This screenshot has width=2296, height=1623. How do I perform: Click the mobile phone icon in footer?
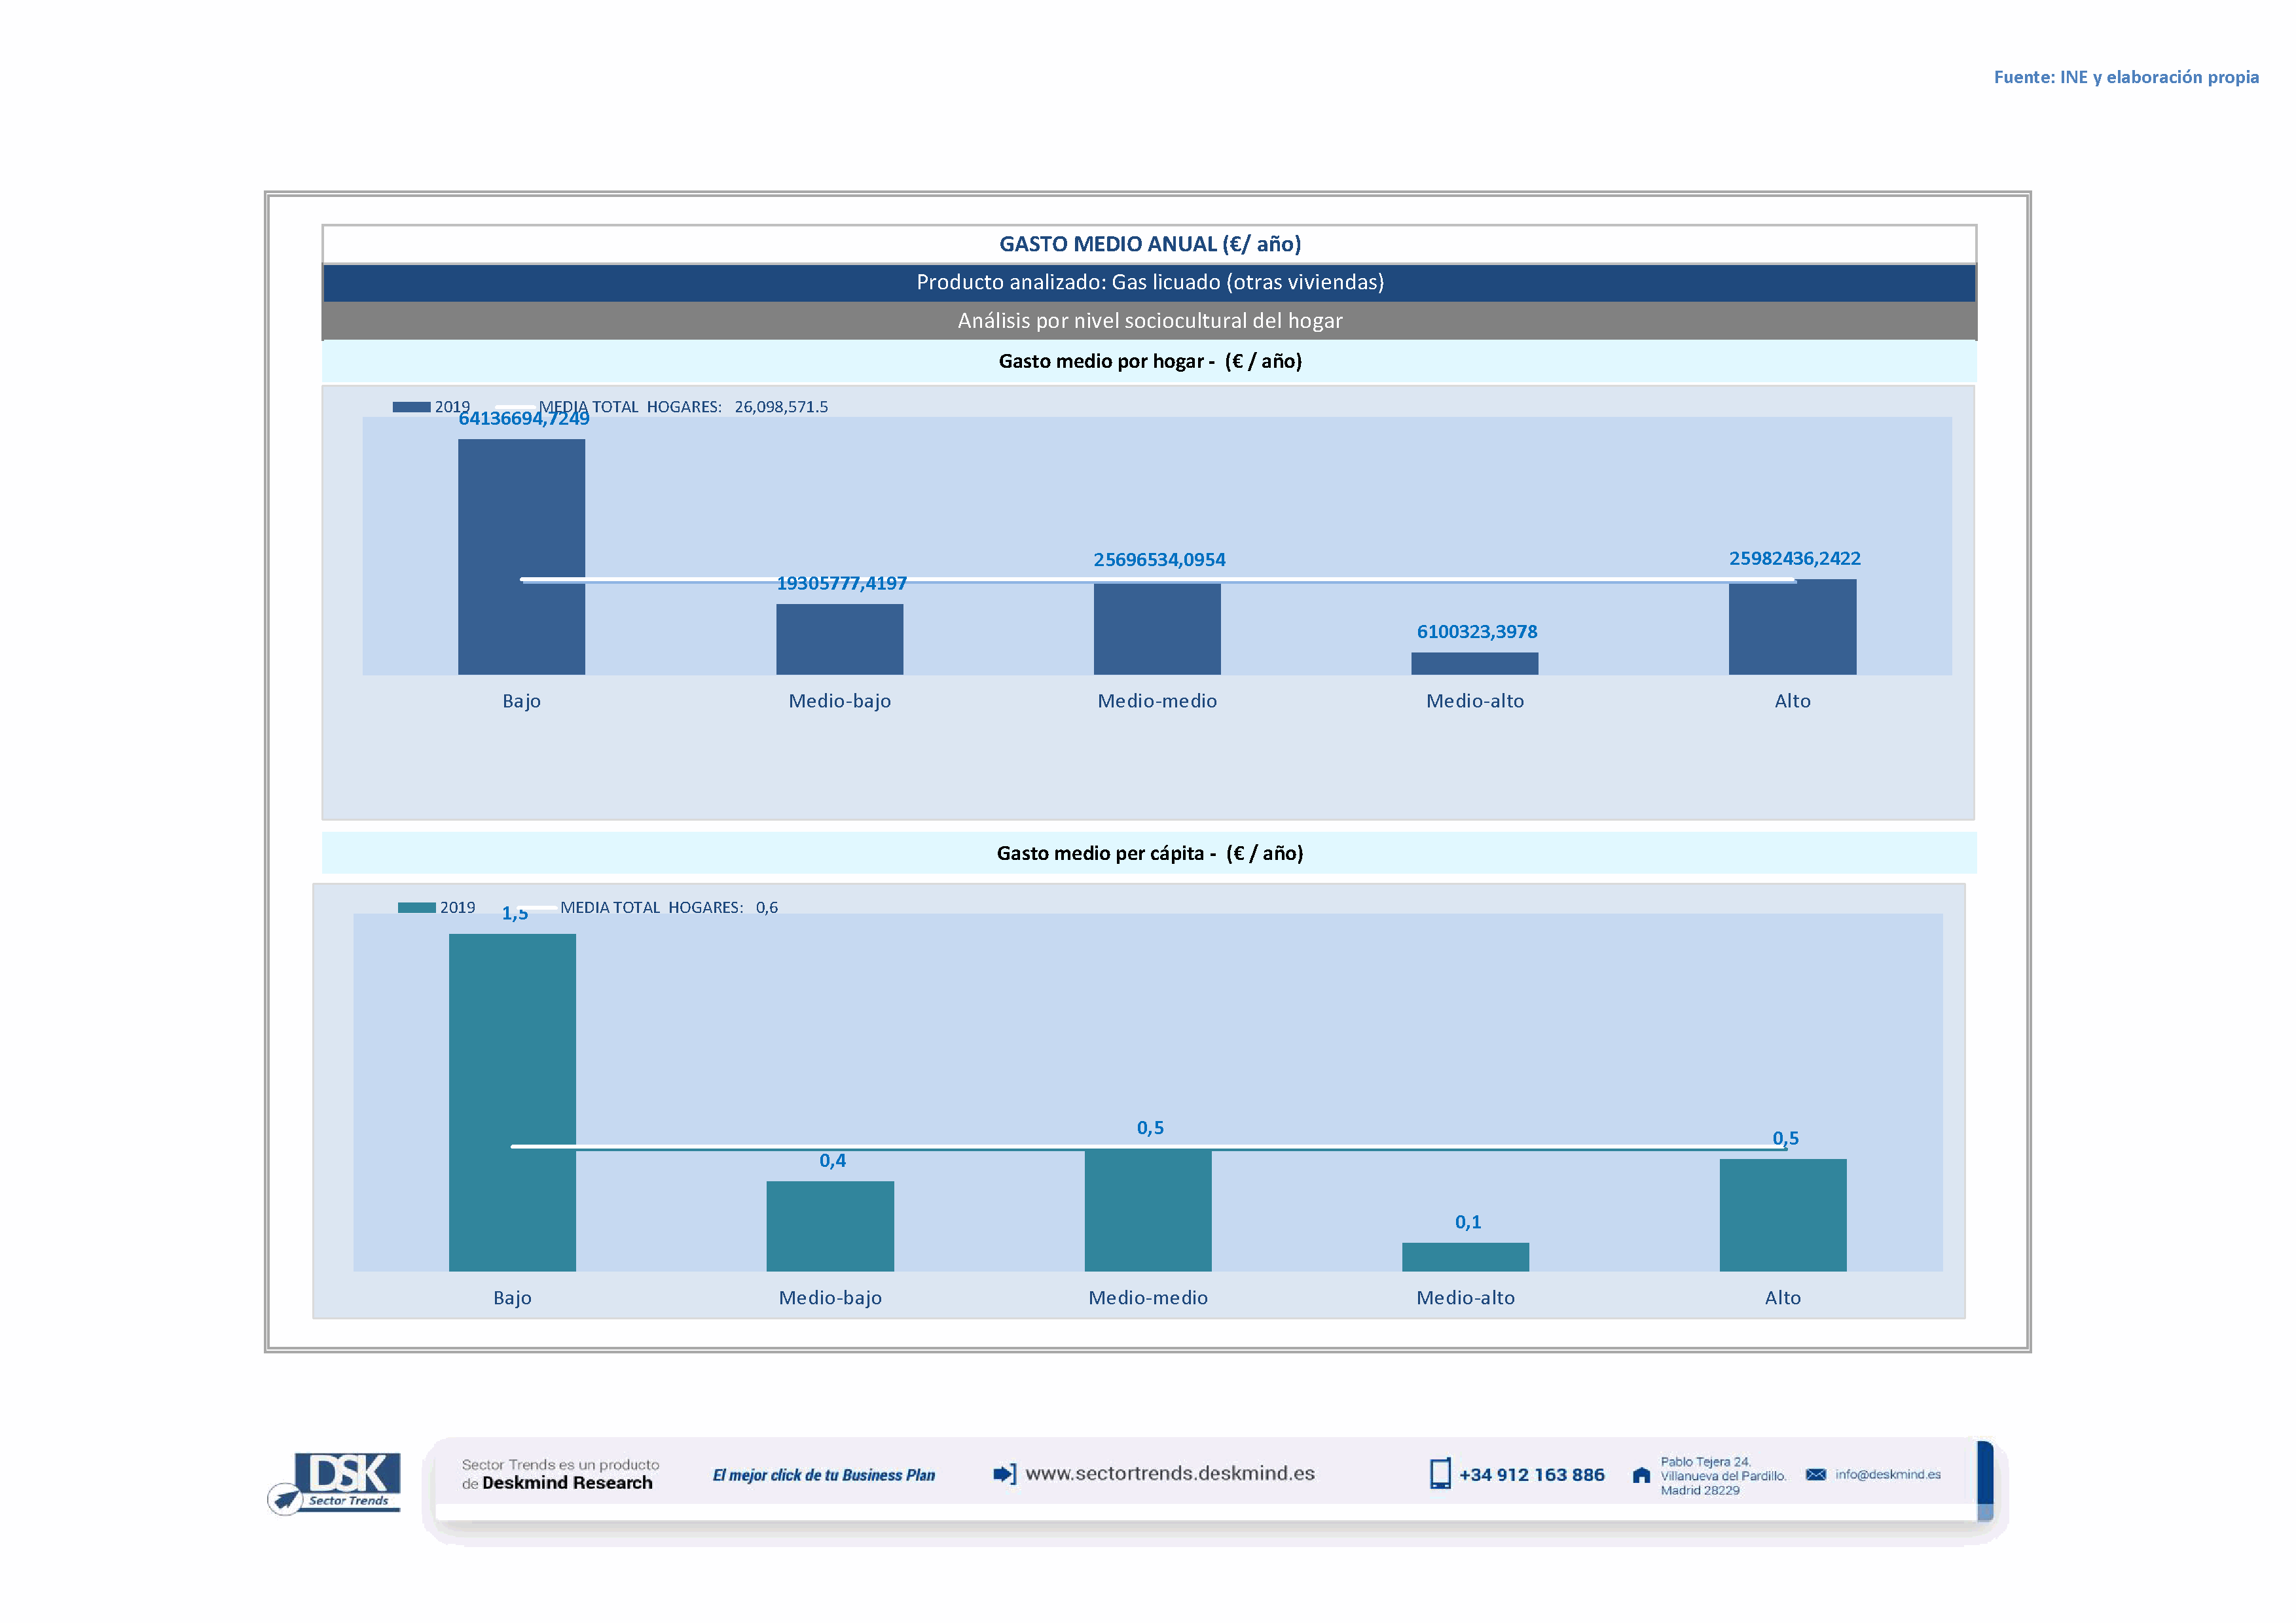[x=1439, y=1474]
